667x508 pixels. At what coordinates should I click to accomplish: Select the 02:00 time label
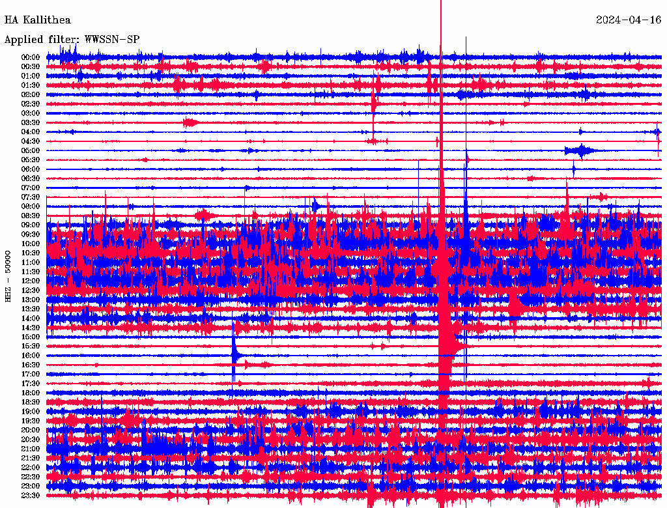pyautogui.click(x=31, y=95)
